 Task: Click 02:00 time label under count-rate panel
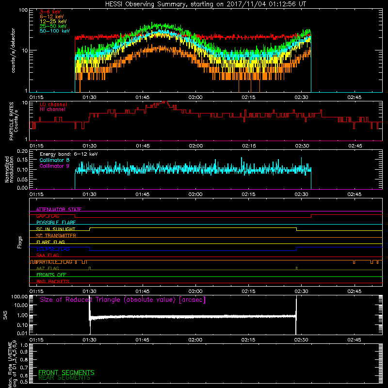click(195, 97)
